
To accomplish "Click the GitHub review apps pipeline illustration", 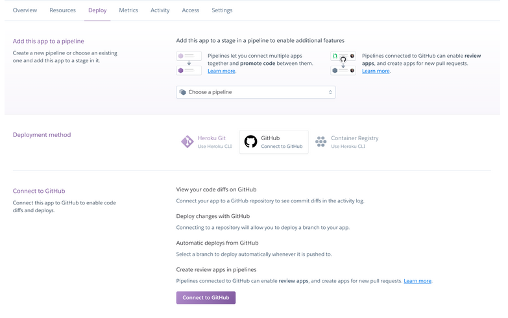I will tap(343, 63).
